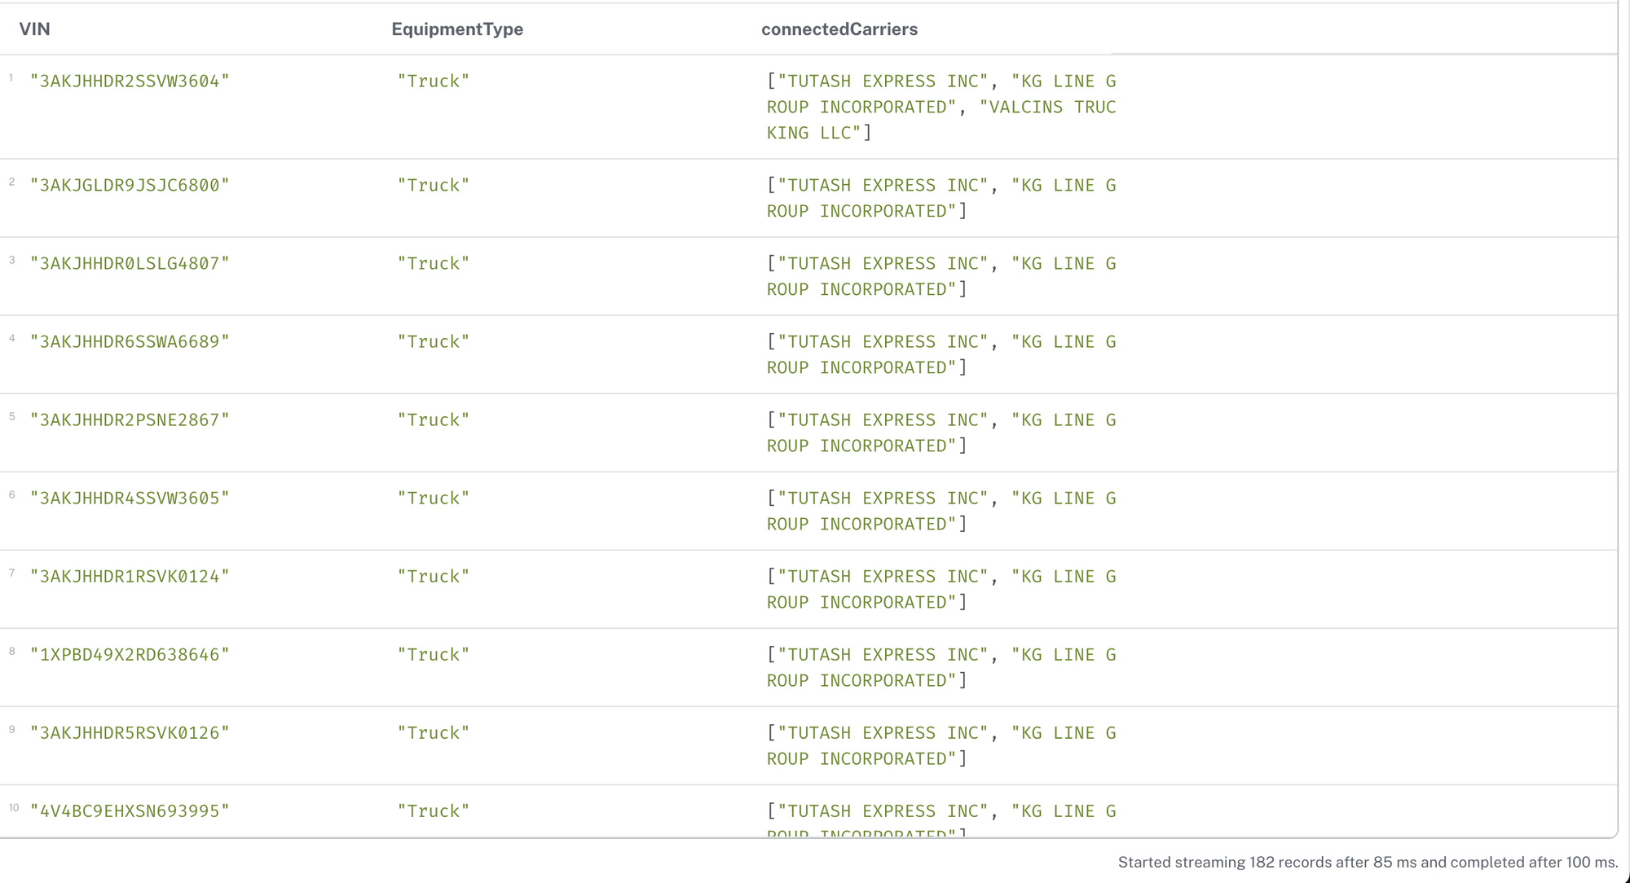This screenshot has height=883, width=1630.
Task: Select VIN value 1XPBD49X2RD638646
Action: coord(130,655)
